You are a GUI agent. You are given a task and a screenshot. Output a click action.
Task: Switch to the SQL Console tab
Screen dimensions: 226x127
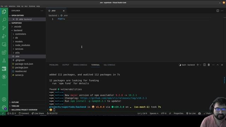pos(109,65)
